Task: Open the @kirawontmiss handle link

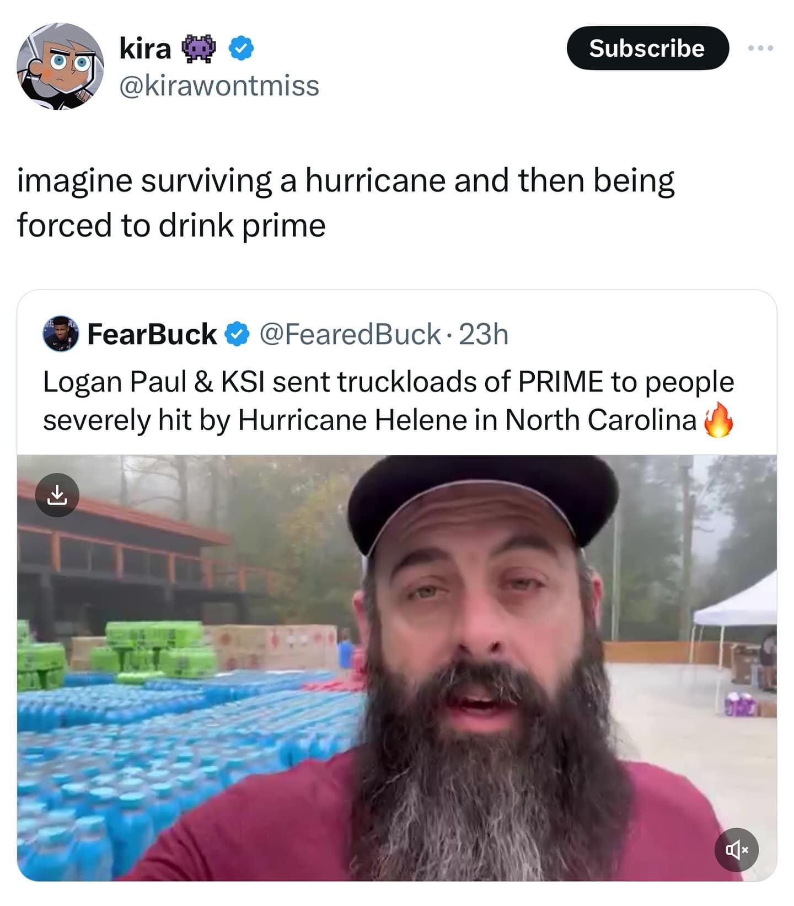Action: [219, 85]
